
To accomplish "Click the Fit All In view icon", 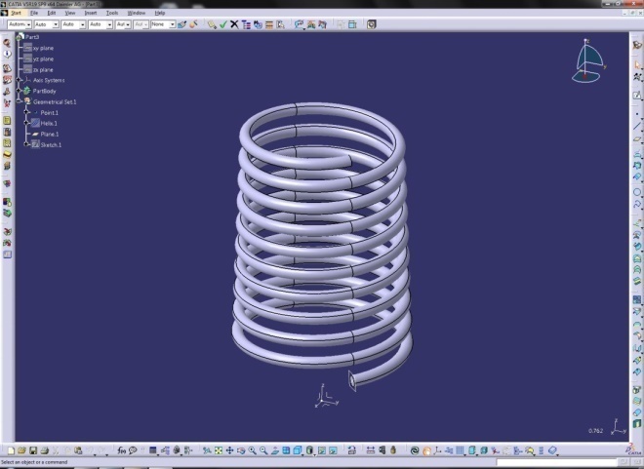I will coord(217,450).
